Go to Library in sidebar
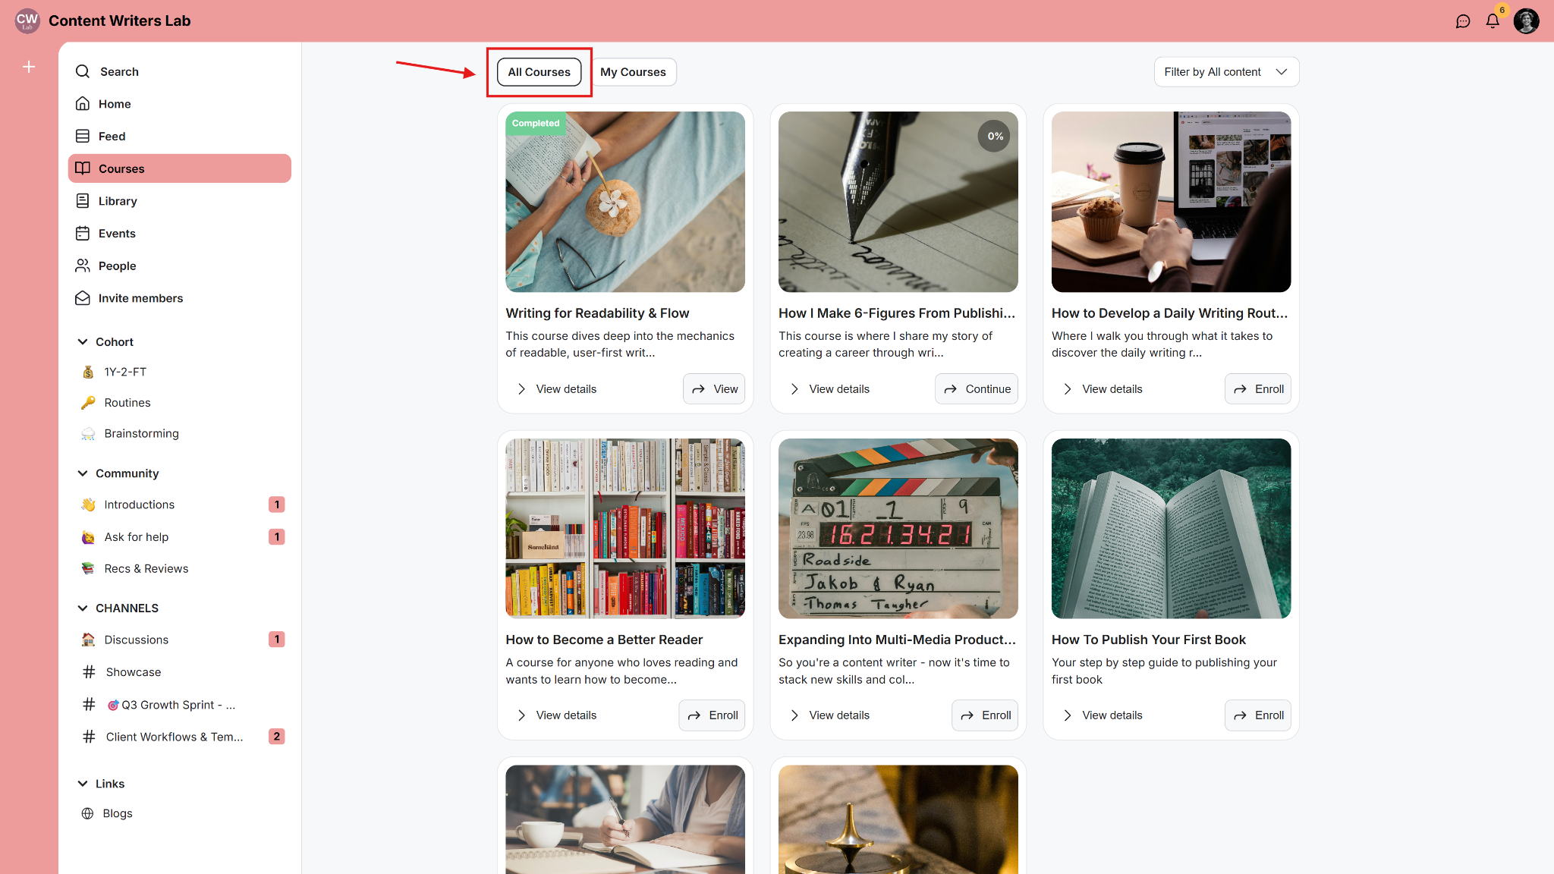This screenshot has height=874, width=1554. click(x=118, y=201)
